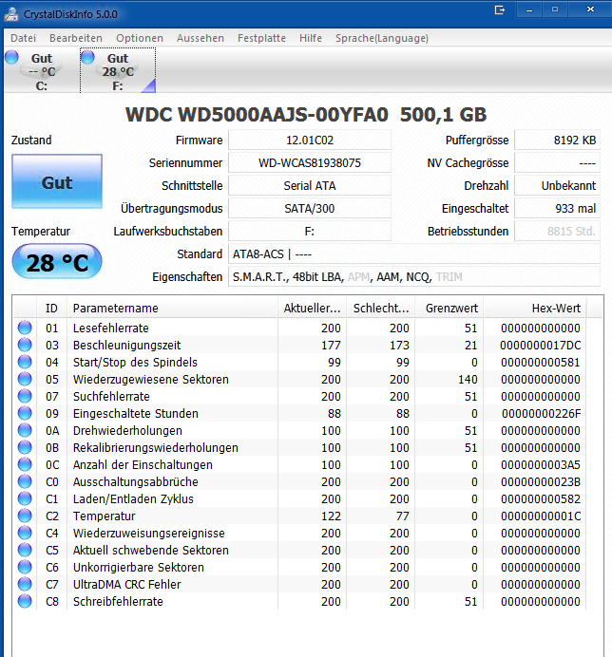Click the ID column header
The width and height of the screenshot is (612, 657).
(51, 309)
